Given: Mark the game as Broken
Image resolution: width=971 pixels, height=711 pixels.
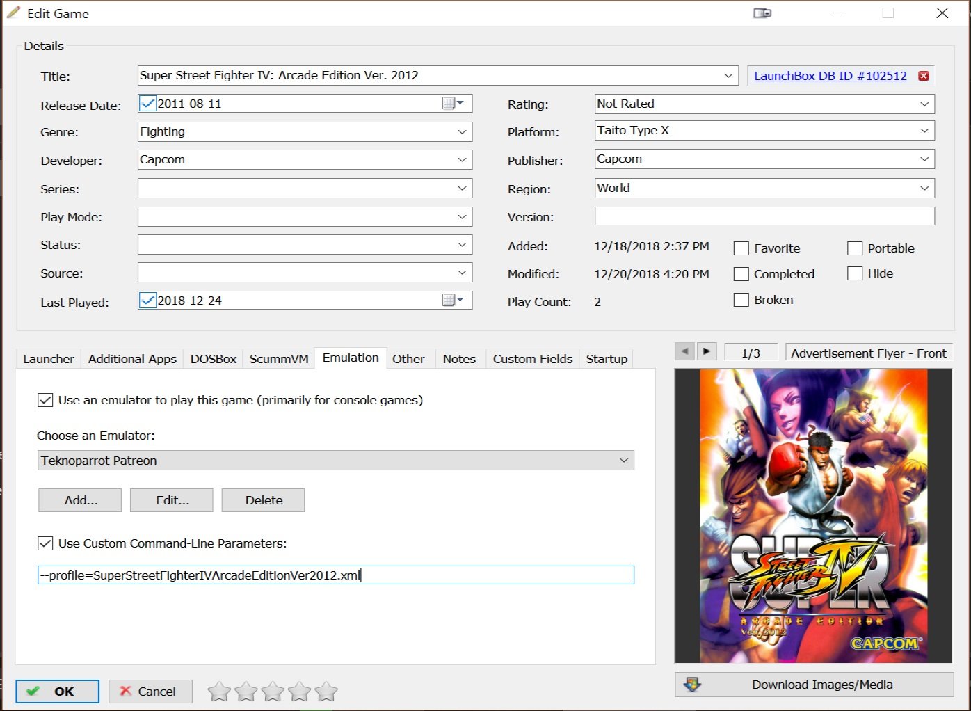Looking at the screenshot, I should 741,300.
